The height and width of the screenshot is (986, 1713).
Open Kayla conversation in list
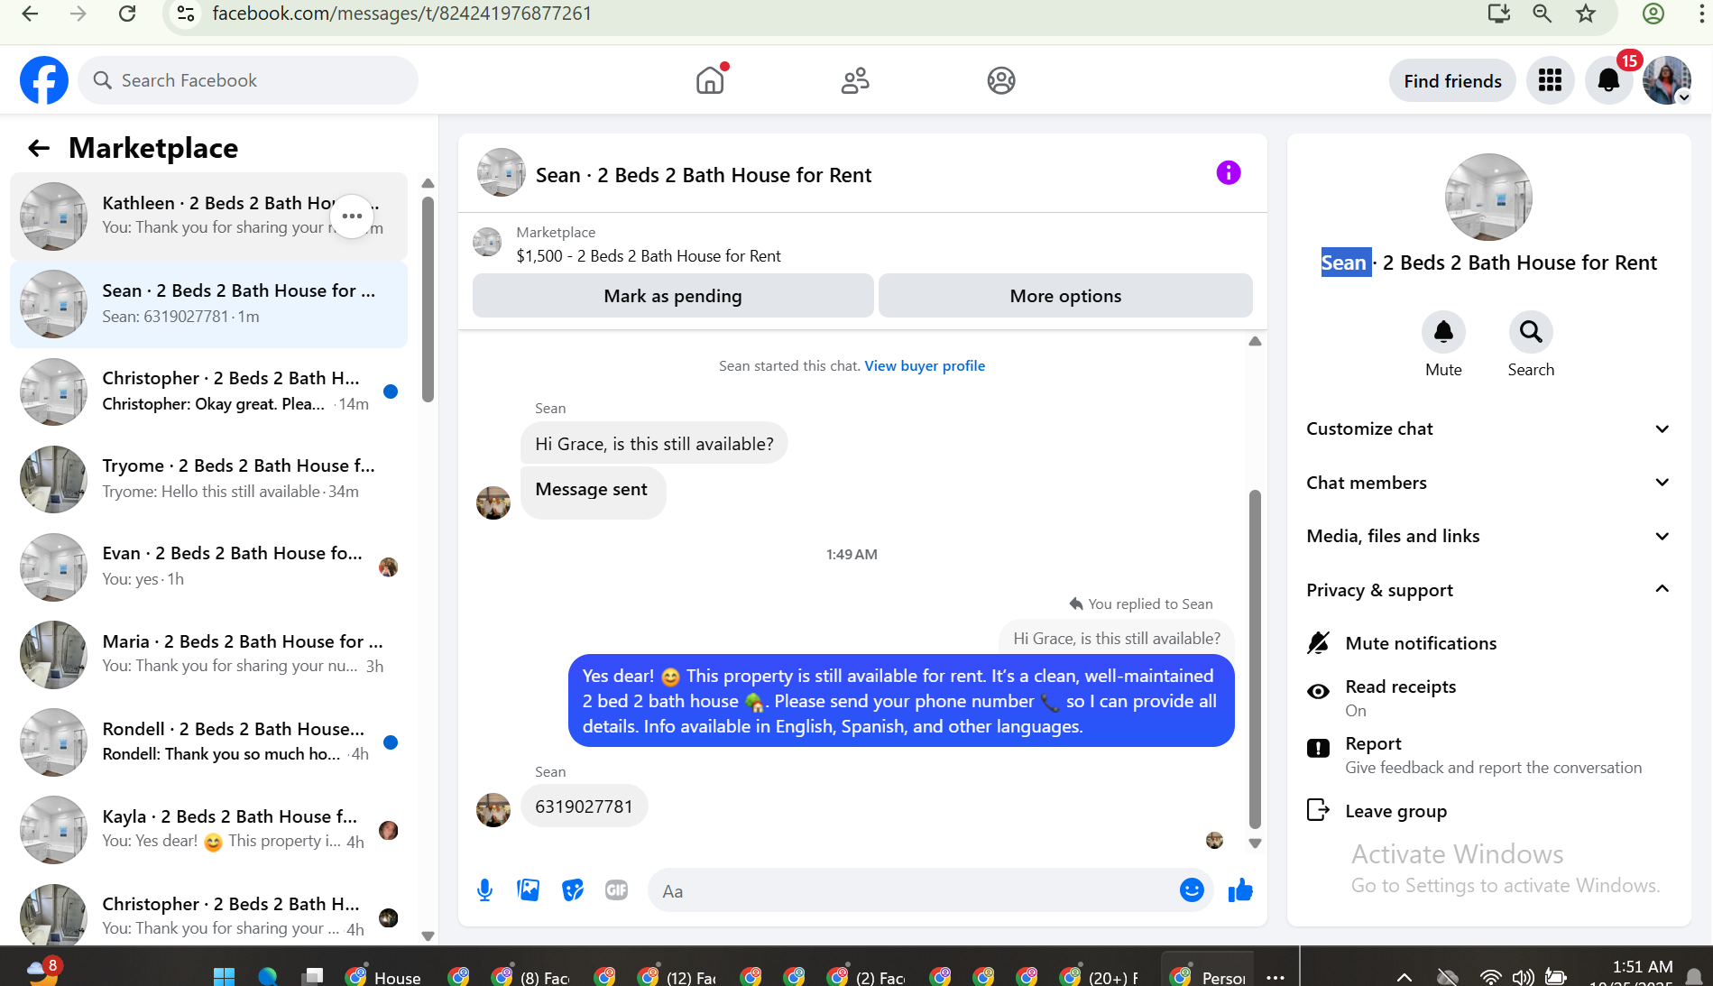[208, 830]
